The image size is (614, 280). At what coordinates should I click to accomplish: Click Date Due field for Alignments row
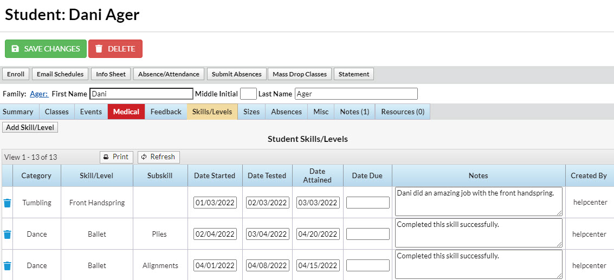367,265
